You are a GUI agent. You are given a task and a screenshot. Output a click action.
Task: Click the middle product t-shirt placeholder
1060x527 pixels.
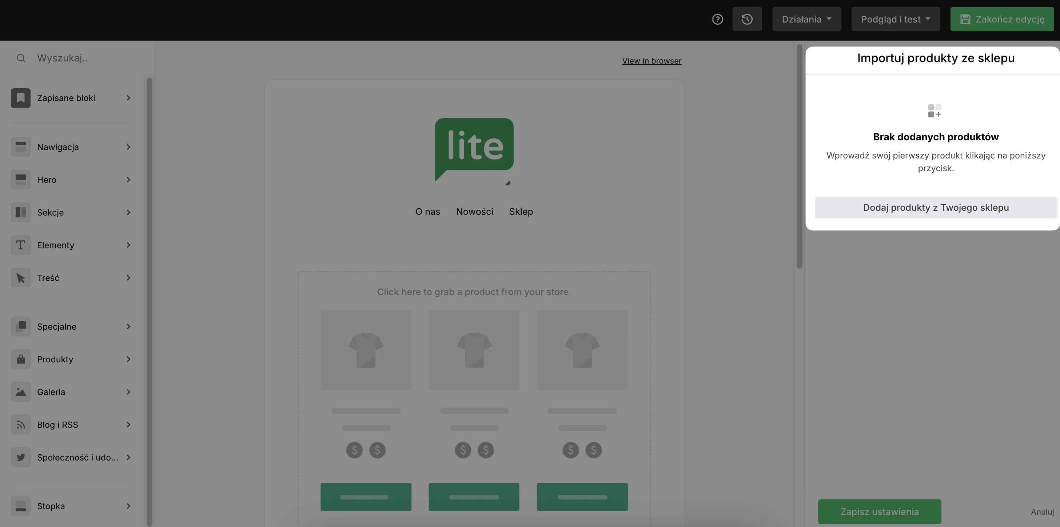point(474,350)
